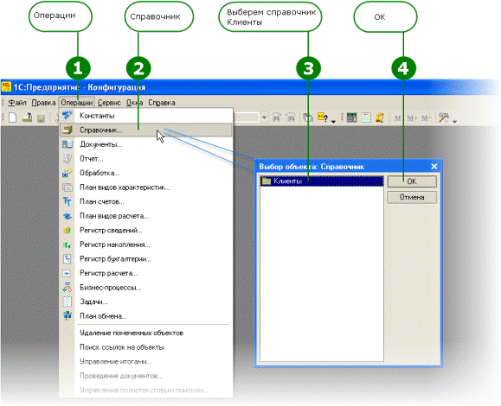This screenshot has width=501, height=406.
Task: Open the Правка menu
Action: tap(43, 103)
